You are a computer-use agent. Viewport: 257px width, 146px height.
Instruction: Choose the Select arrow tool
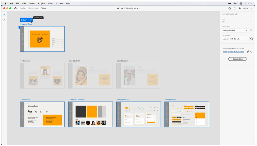coord(4,15)
